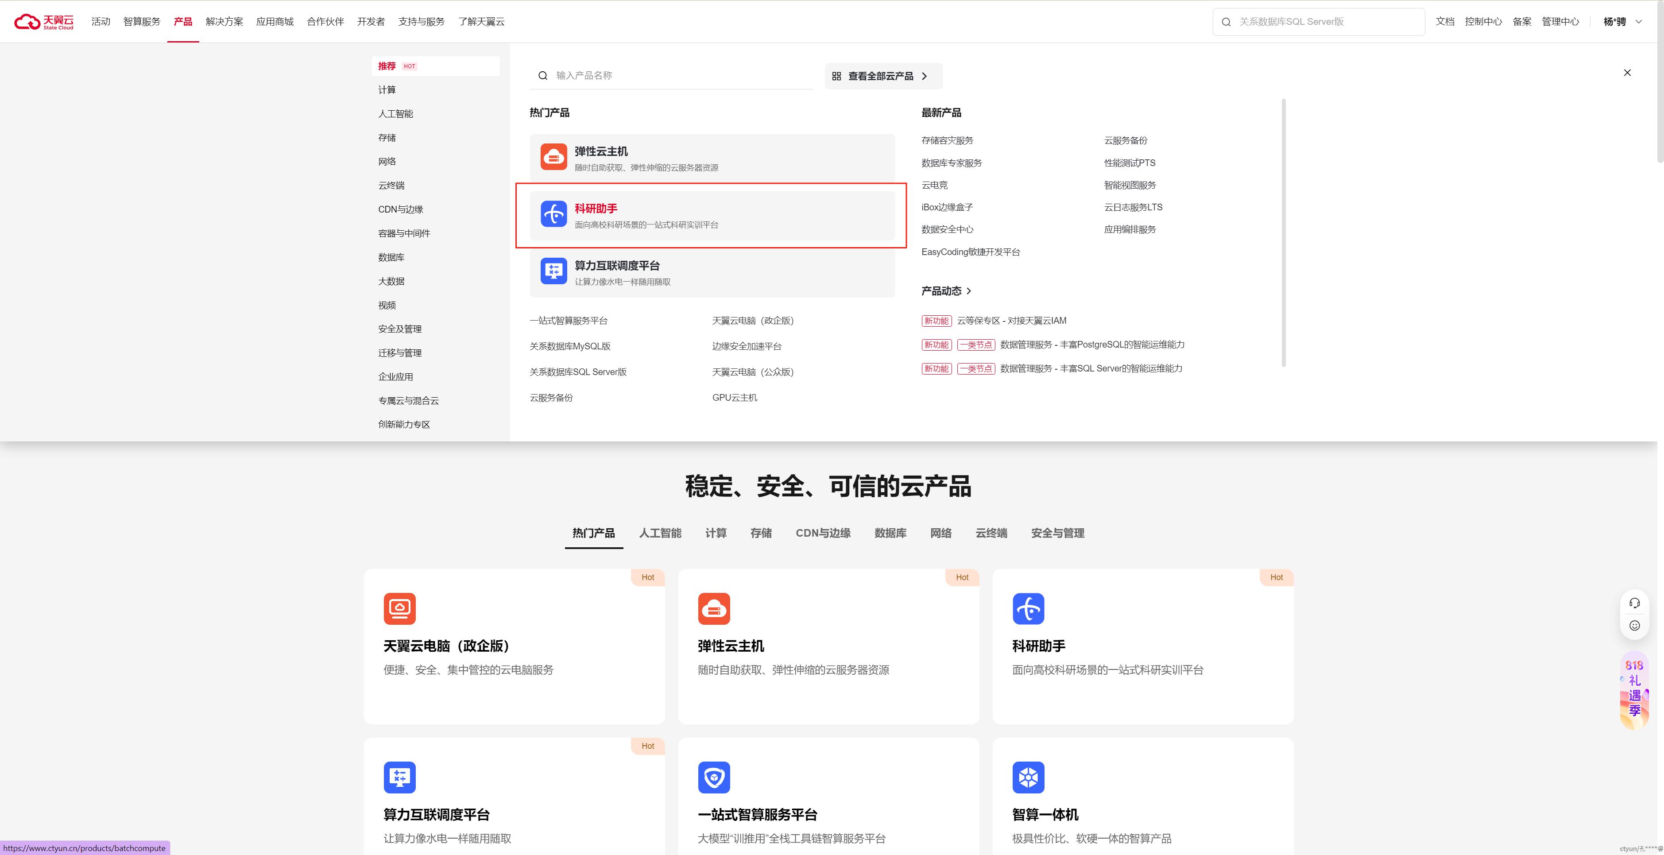The width and height of the screenshot is (1664, 855).
Task: Select the CDN与边缘 sidebar category
Action: tap(400, 209)
